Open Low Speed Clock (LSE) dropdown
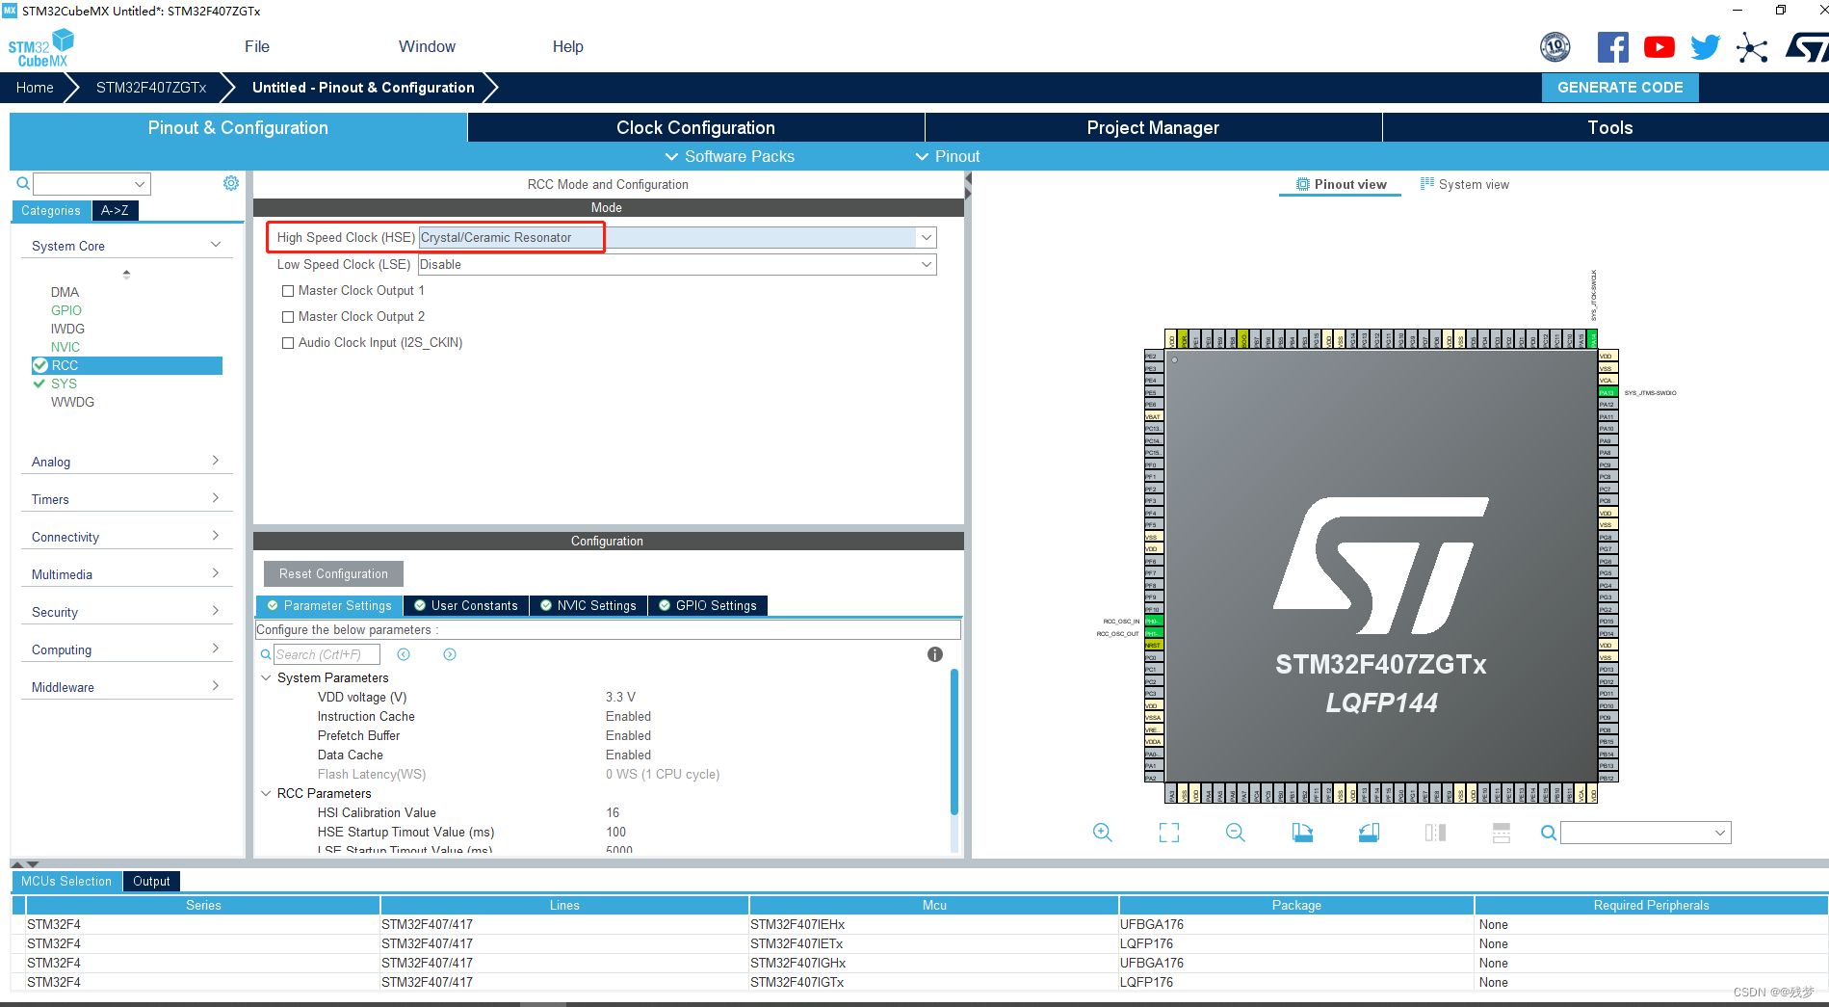1829x1007 pixels. coord(926,264)
